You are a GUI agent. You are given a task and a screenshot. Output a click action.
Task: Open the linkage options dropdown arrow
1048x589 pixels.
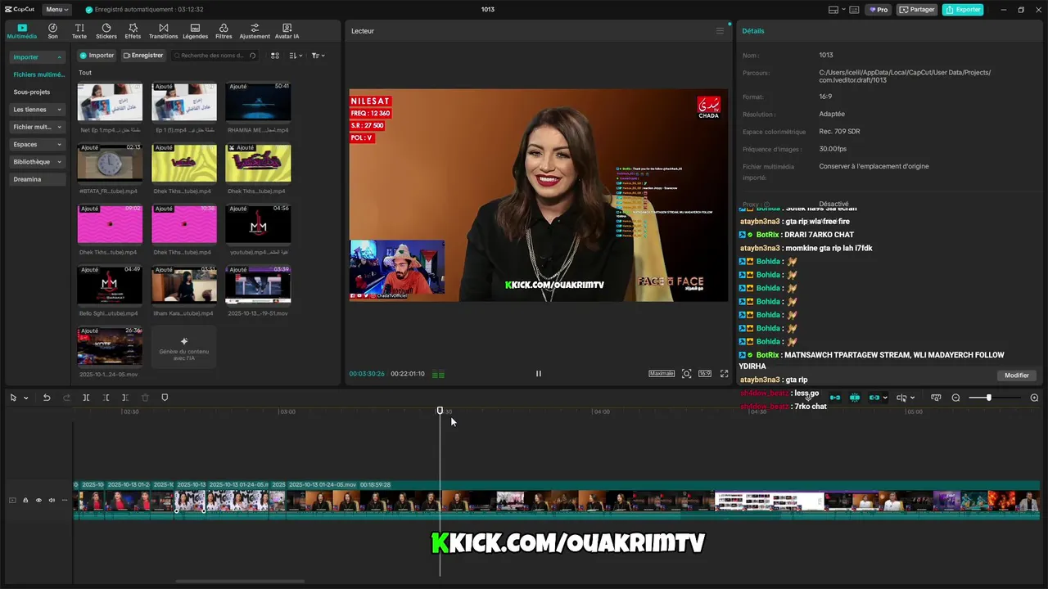[x=885, y=398]
